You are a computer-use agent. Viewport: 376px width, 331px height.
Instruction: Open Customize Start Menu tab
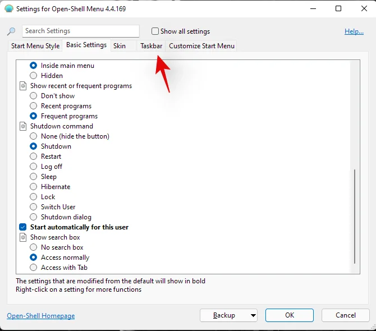201,46
